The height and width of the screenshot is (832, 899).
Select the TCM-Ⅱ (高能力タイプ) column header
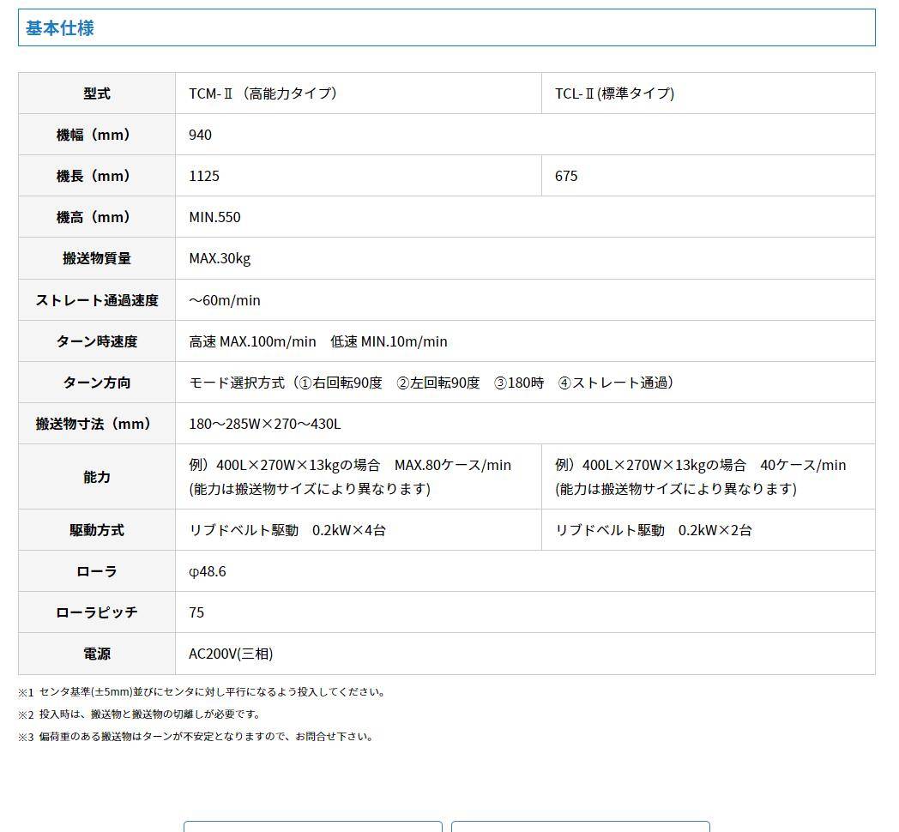coord(263,93)
